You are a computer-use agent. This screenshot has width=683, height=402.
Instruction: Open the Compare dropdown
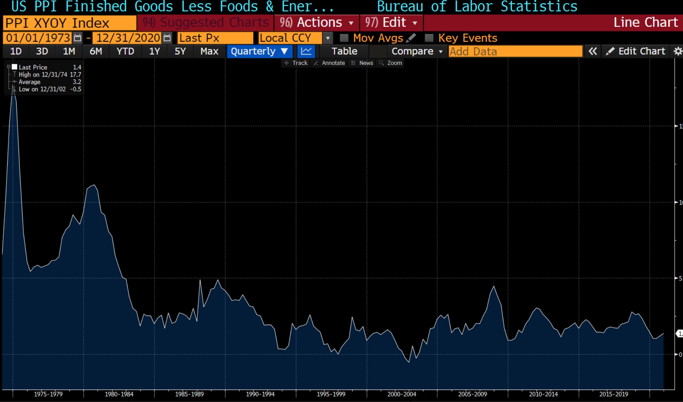417,51
